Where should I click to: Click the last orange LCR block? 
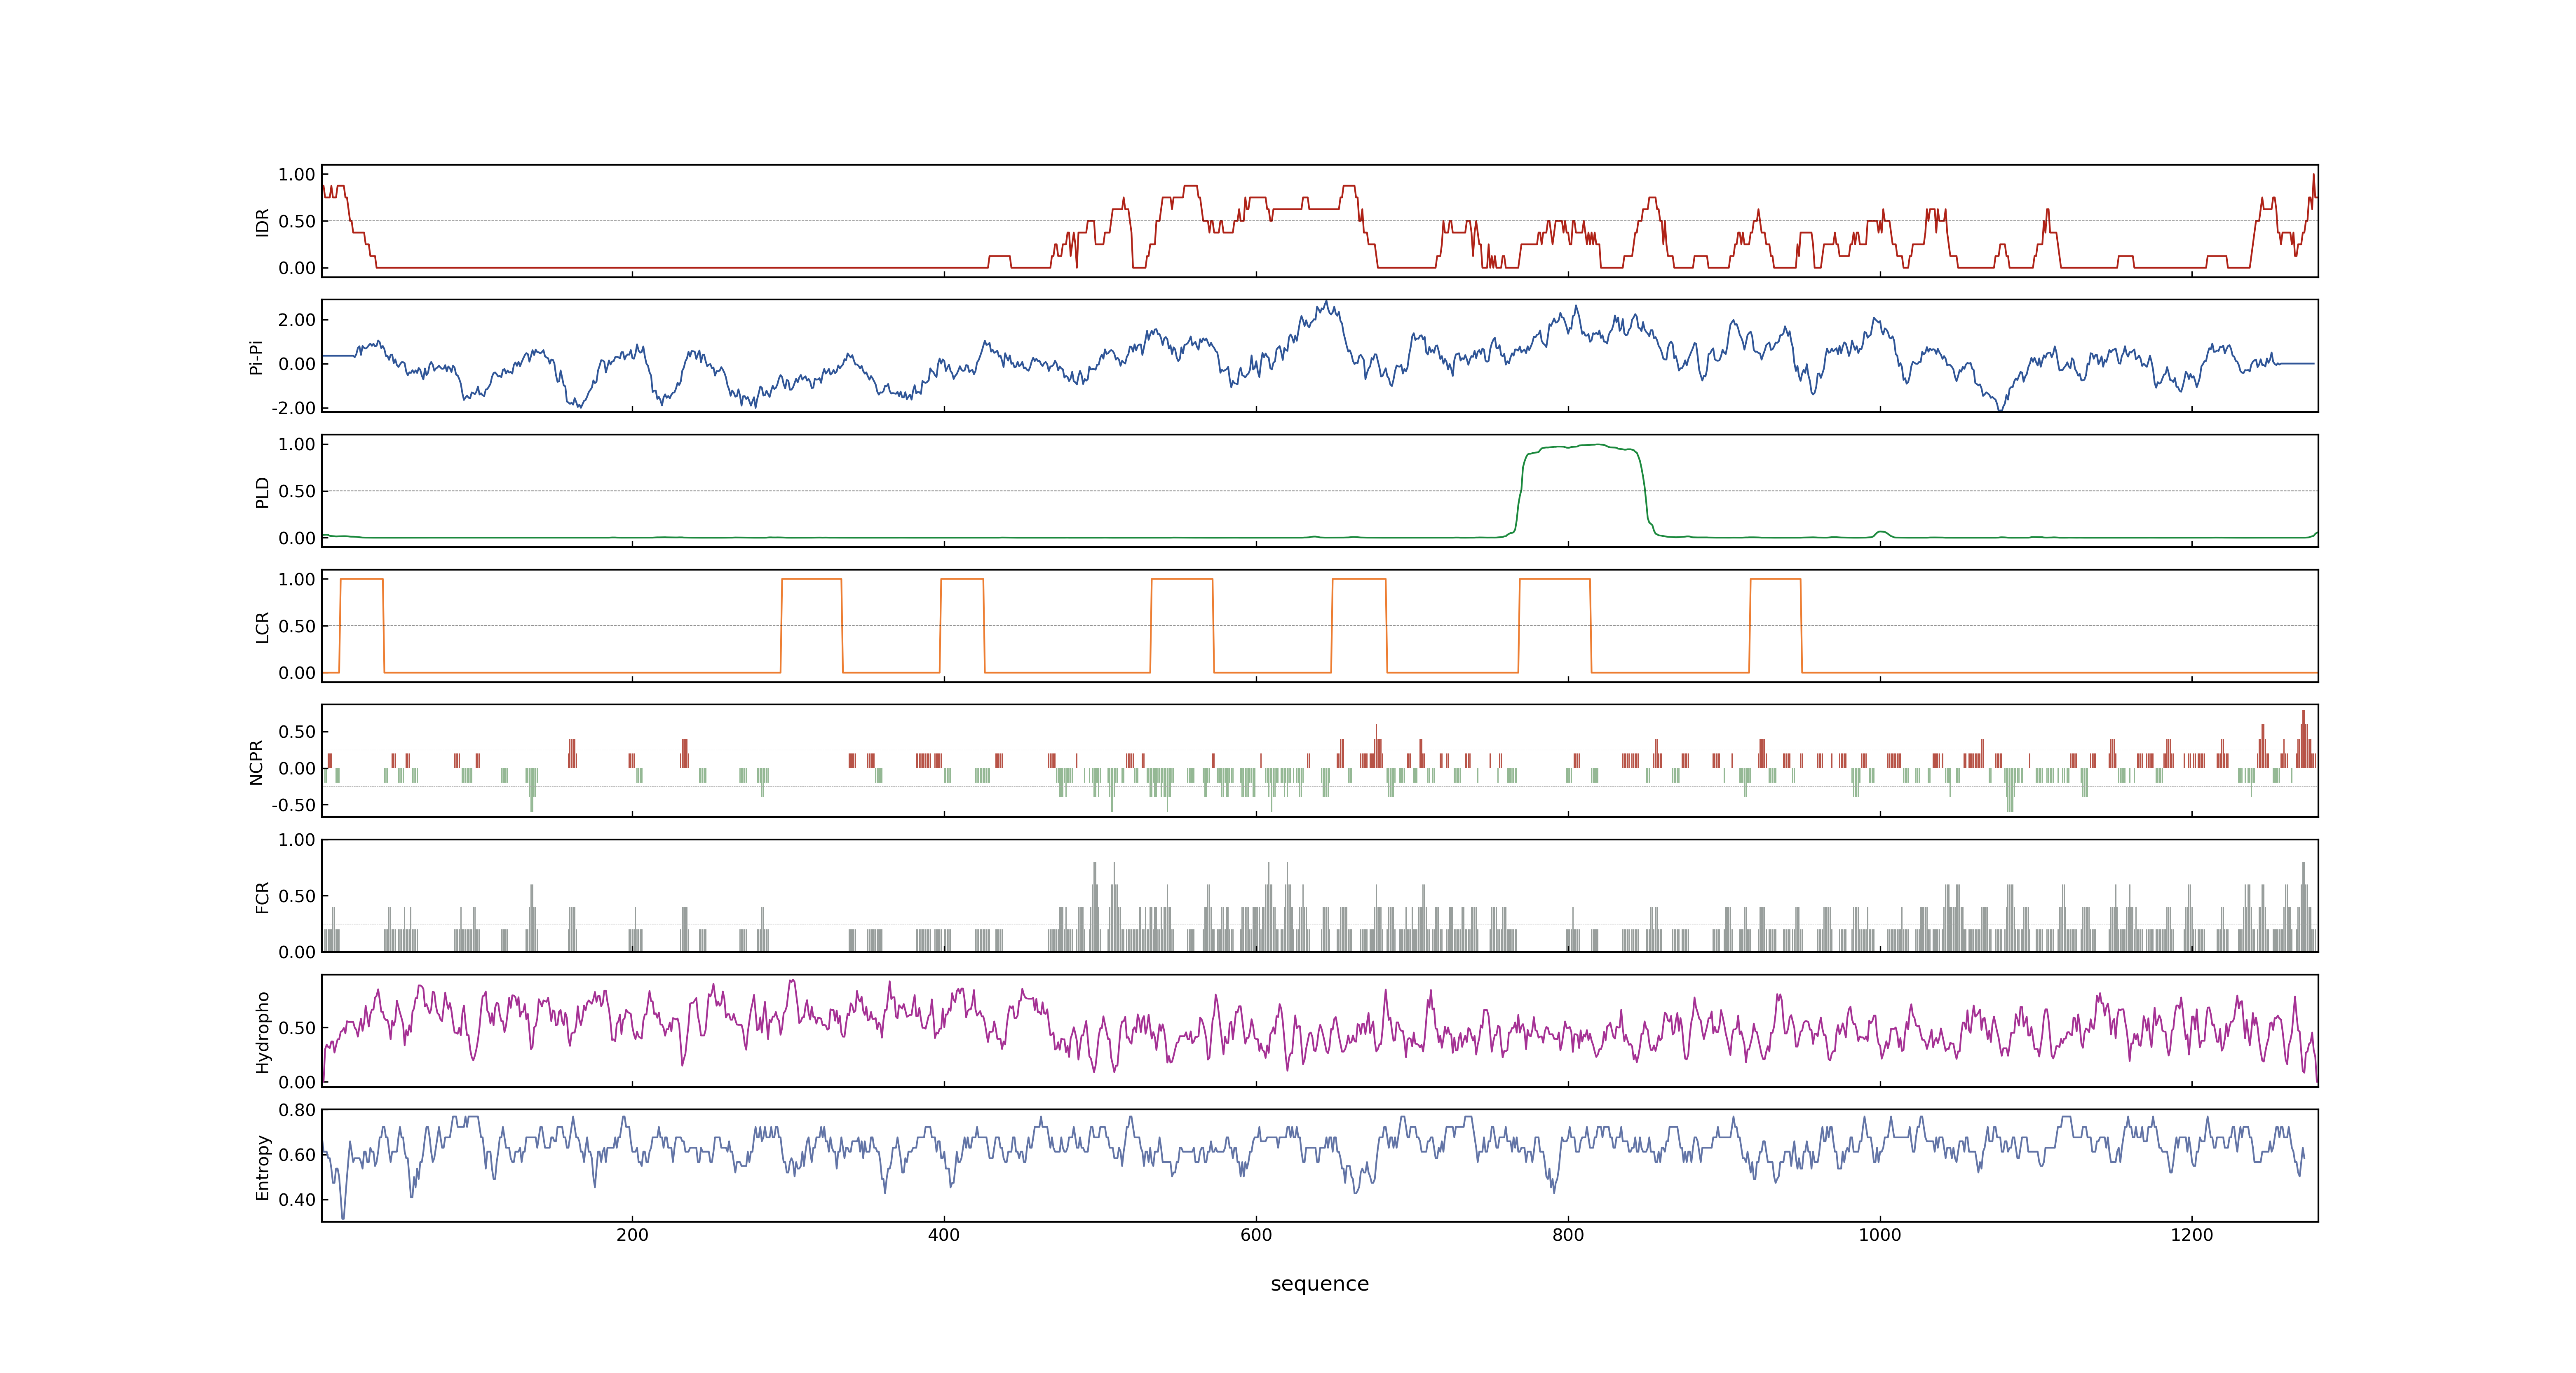pyautogui.click(x=1776, y=626)
